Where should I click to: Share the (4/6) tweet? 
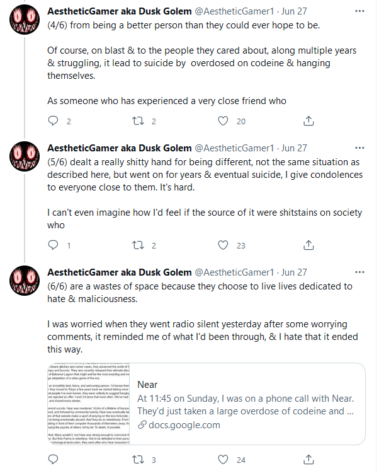(308, 121)
